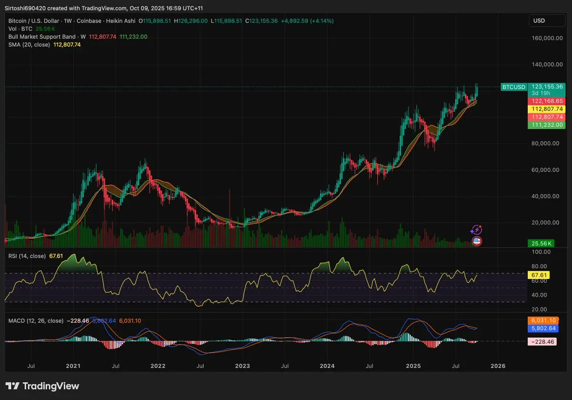Click the MACD (12, 26, close) legend
This screenshot has width=572, height=400.
tap(36, 321)
